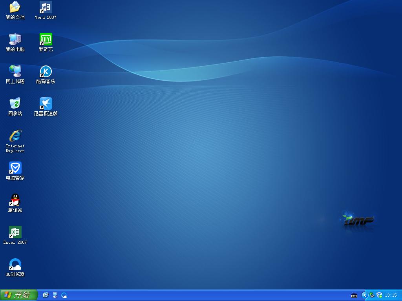Image resolution: width=402 pixels, height=301 pixels.
Task: Open the Excel 2007 desktop shortcut
Action: point(15,232)
